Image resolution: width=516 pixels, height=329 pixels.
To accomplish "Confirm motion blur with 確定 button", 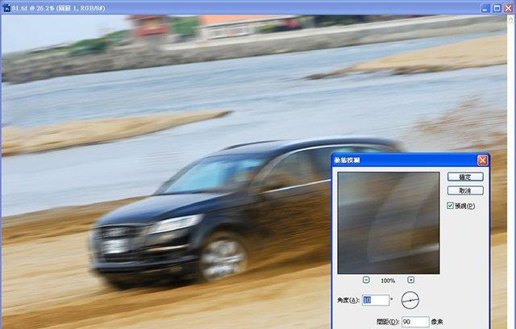I will pos(465,177).
